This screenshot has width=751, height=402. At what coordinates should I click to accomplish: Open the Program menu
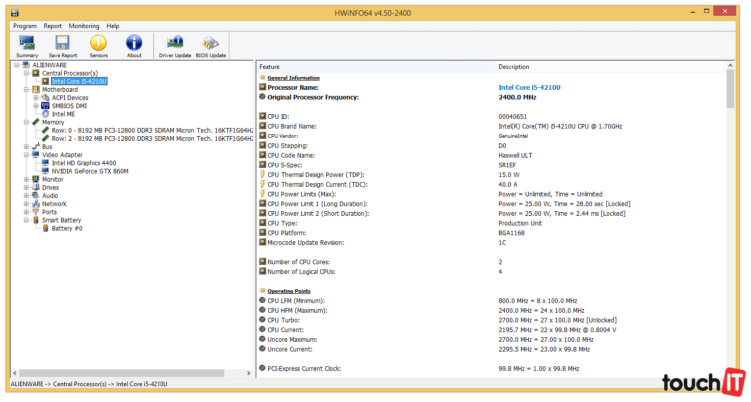coord(25,26)
